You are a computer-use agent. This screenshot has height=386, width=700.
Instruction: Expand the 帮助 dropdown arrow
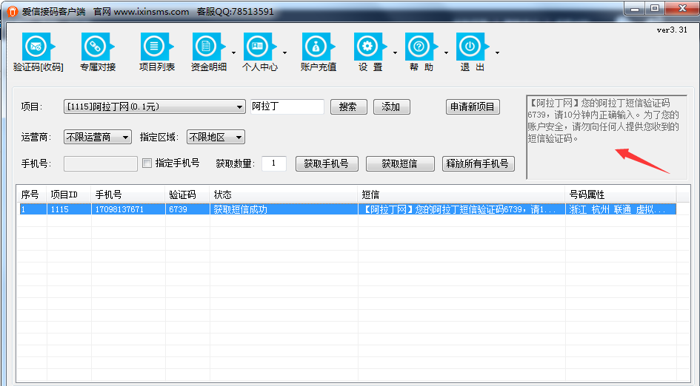point(446,53)
